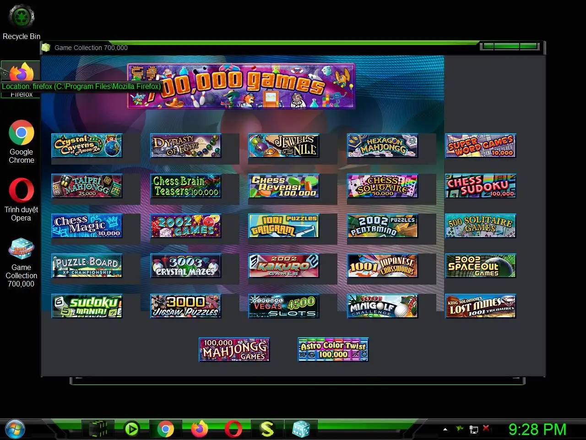Screen dimensions: 586x440
Task: Open 1001 Puzzles Tangram
Action: click(284, 226)
